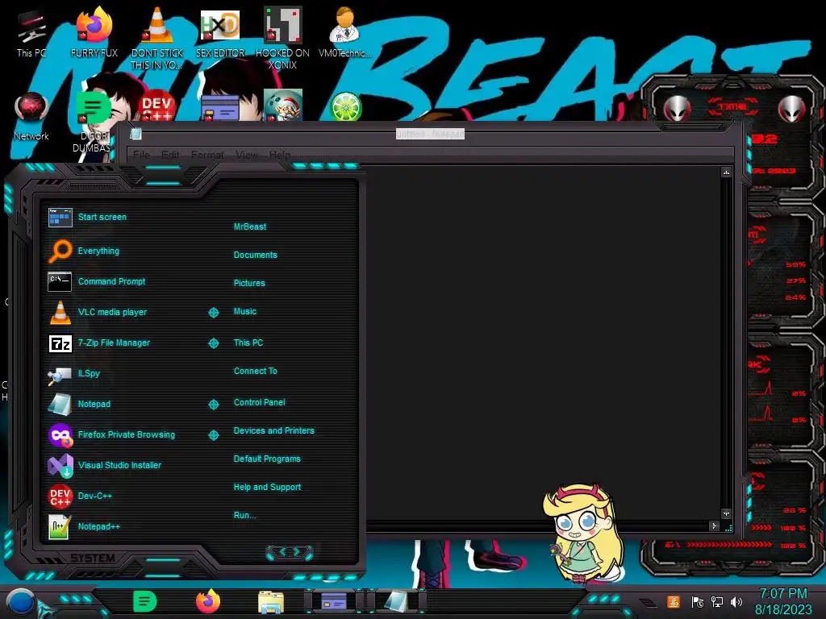Open This PC desktop icon
826x619 pixels.
pyautogui.click(x=31, y=34)
